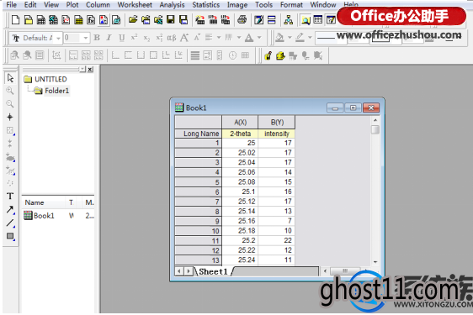Image resolution: width=473 pixels, height=315 pixels.
Task: Open the font size dropdown
Action: 86,38
